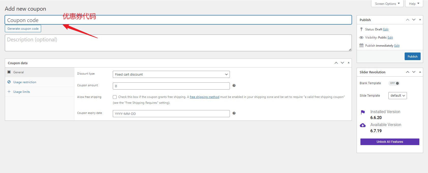Click the help icon beside Coupon expiry date
This screenshot has height=173, width=428.
coord(234,113)
